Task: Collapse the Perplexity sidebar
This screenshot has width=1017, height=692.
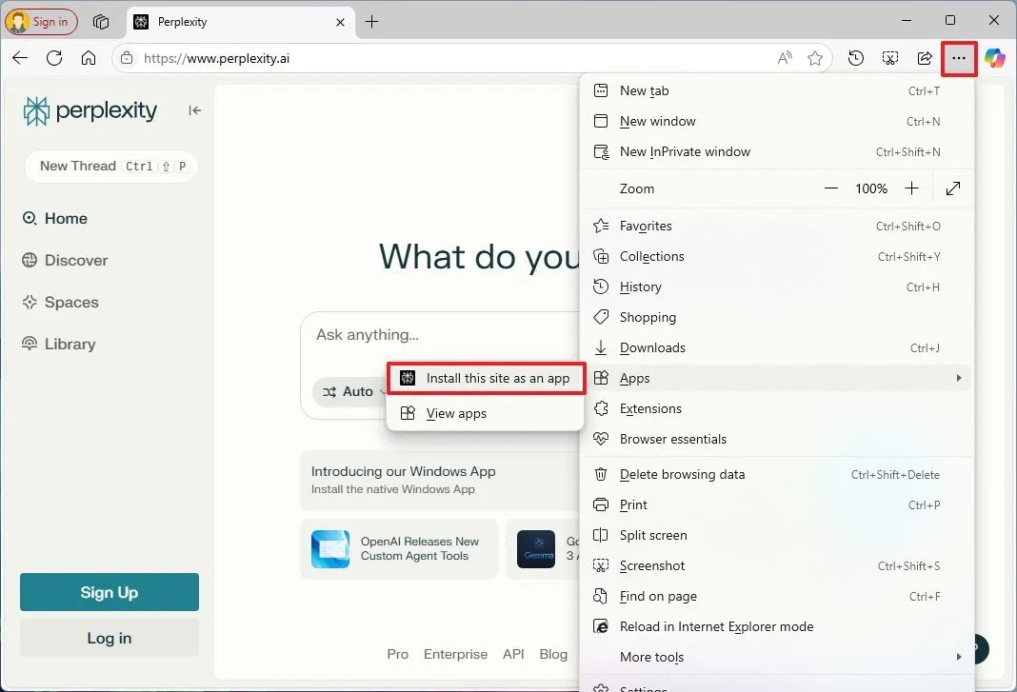Action: (x=193, y=109)
